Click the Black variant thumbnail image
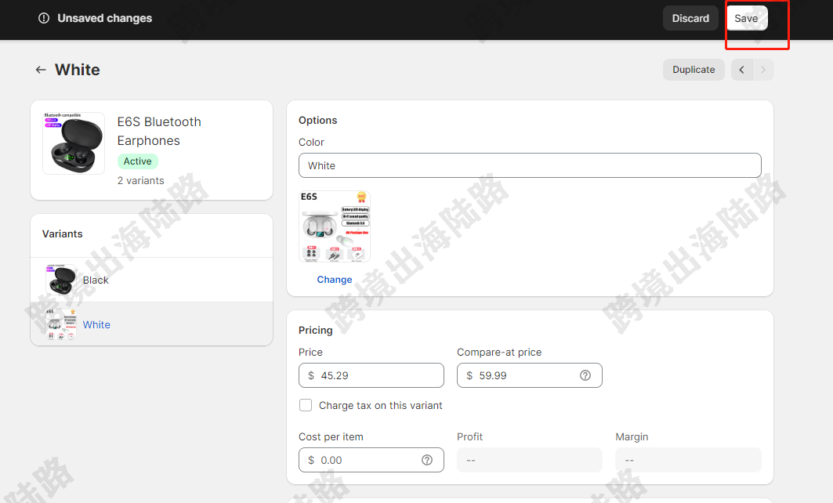 point(61,280)
